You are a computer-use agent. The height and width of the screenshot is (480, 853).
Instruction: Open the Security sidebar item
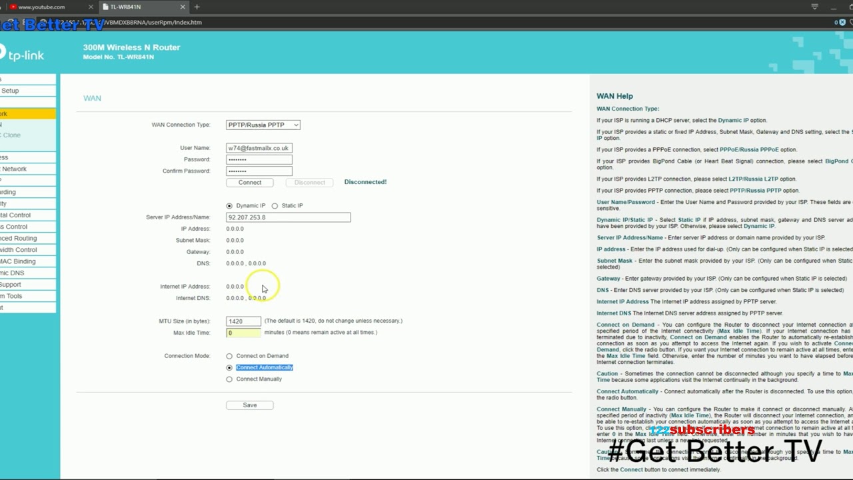[x=27, y=203]
